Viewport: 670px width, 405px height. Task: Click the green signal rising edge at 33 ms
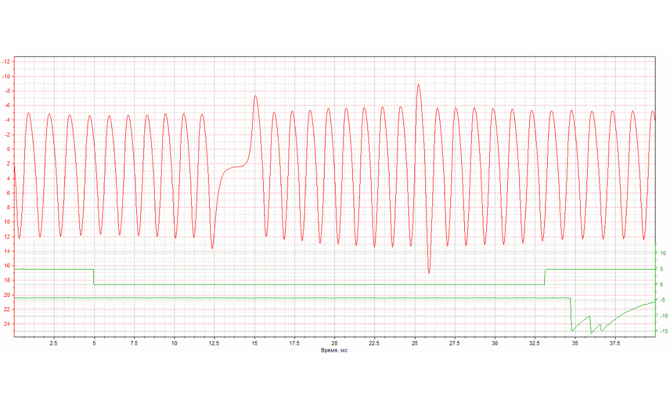[545, 277]
